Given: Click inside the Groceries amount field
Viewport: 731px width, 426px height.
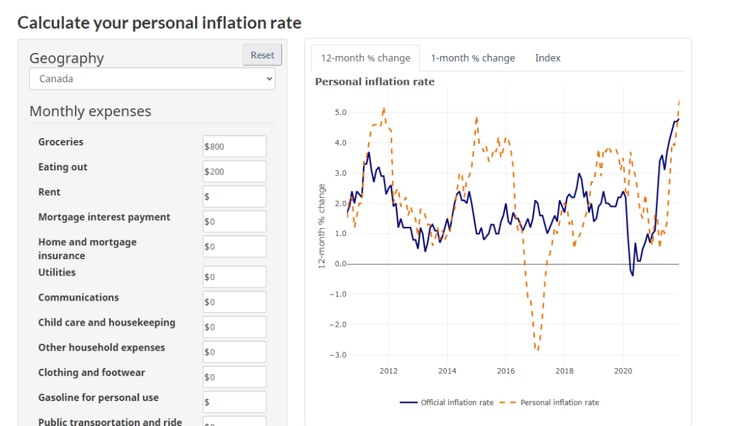Looking at the screenshot, I should click(x=234, y=146).
